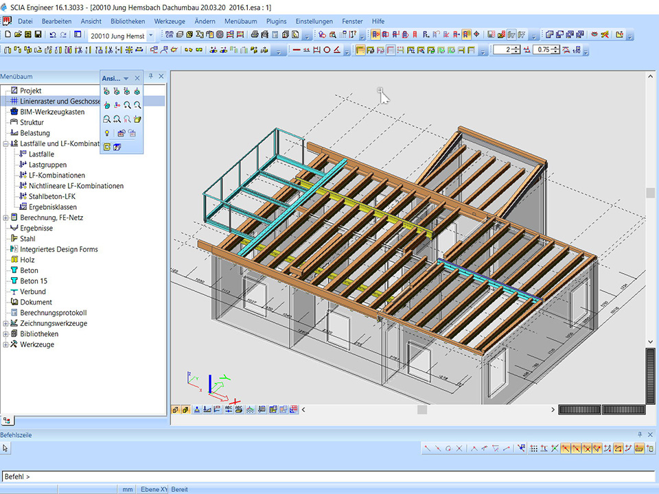This screenshot has height=494, width=659.
Task: Expand the Berechnung, FE-Netz tree node
Action: 5,217
